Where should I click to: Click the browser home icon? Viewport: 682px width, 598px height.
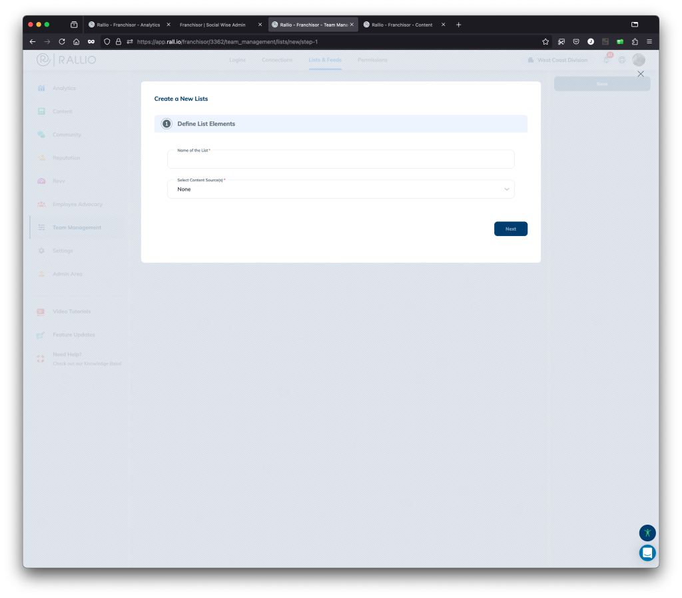[77, 41]
